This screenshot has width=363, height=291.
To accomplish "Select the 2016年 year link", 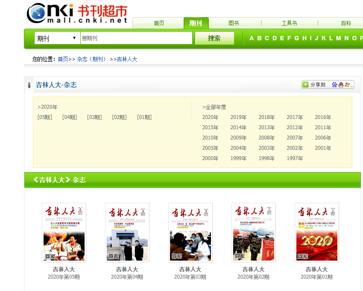I will click(x=323, y=117).
